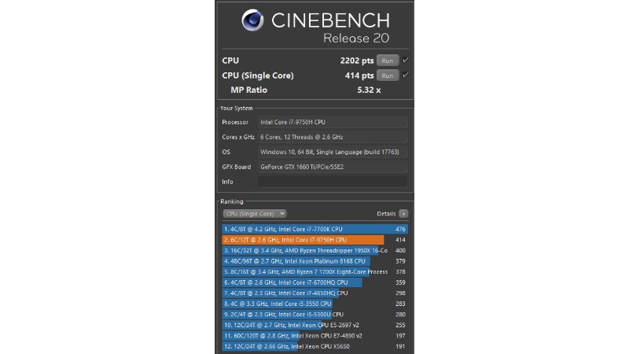
Task: Select the Intel Core i7-6700HQ ranking entry
Action: point(315,282)
